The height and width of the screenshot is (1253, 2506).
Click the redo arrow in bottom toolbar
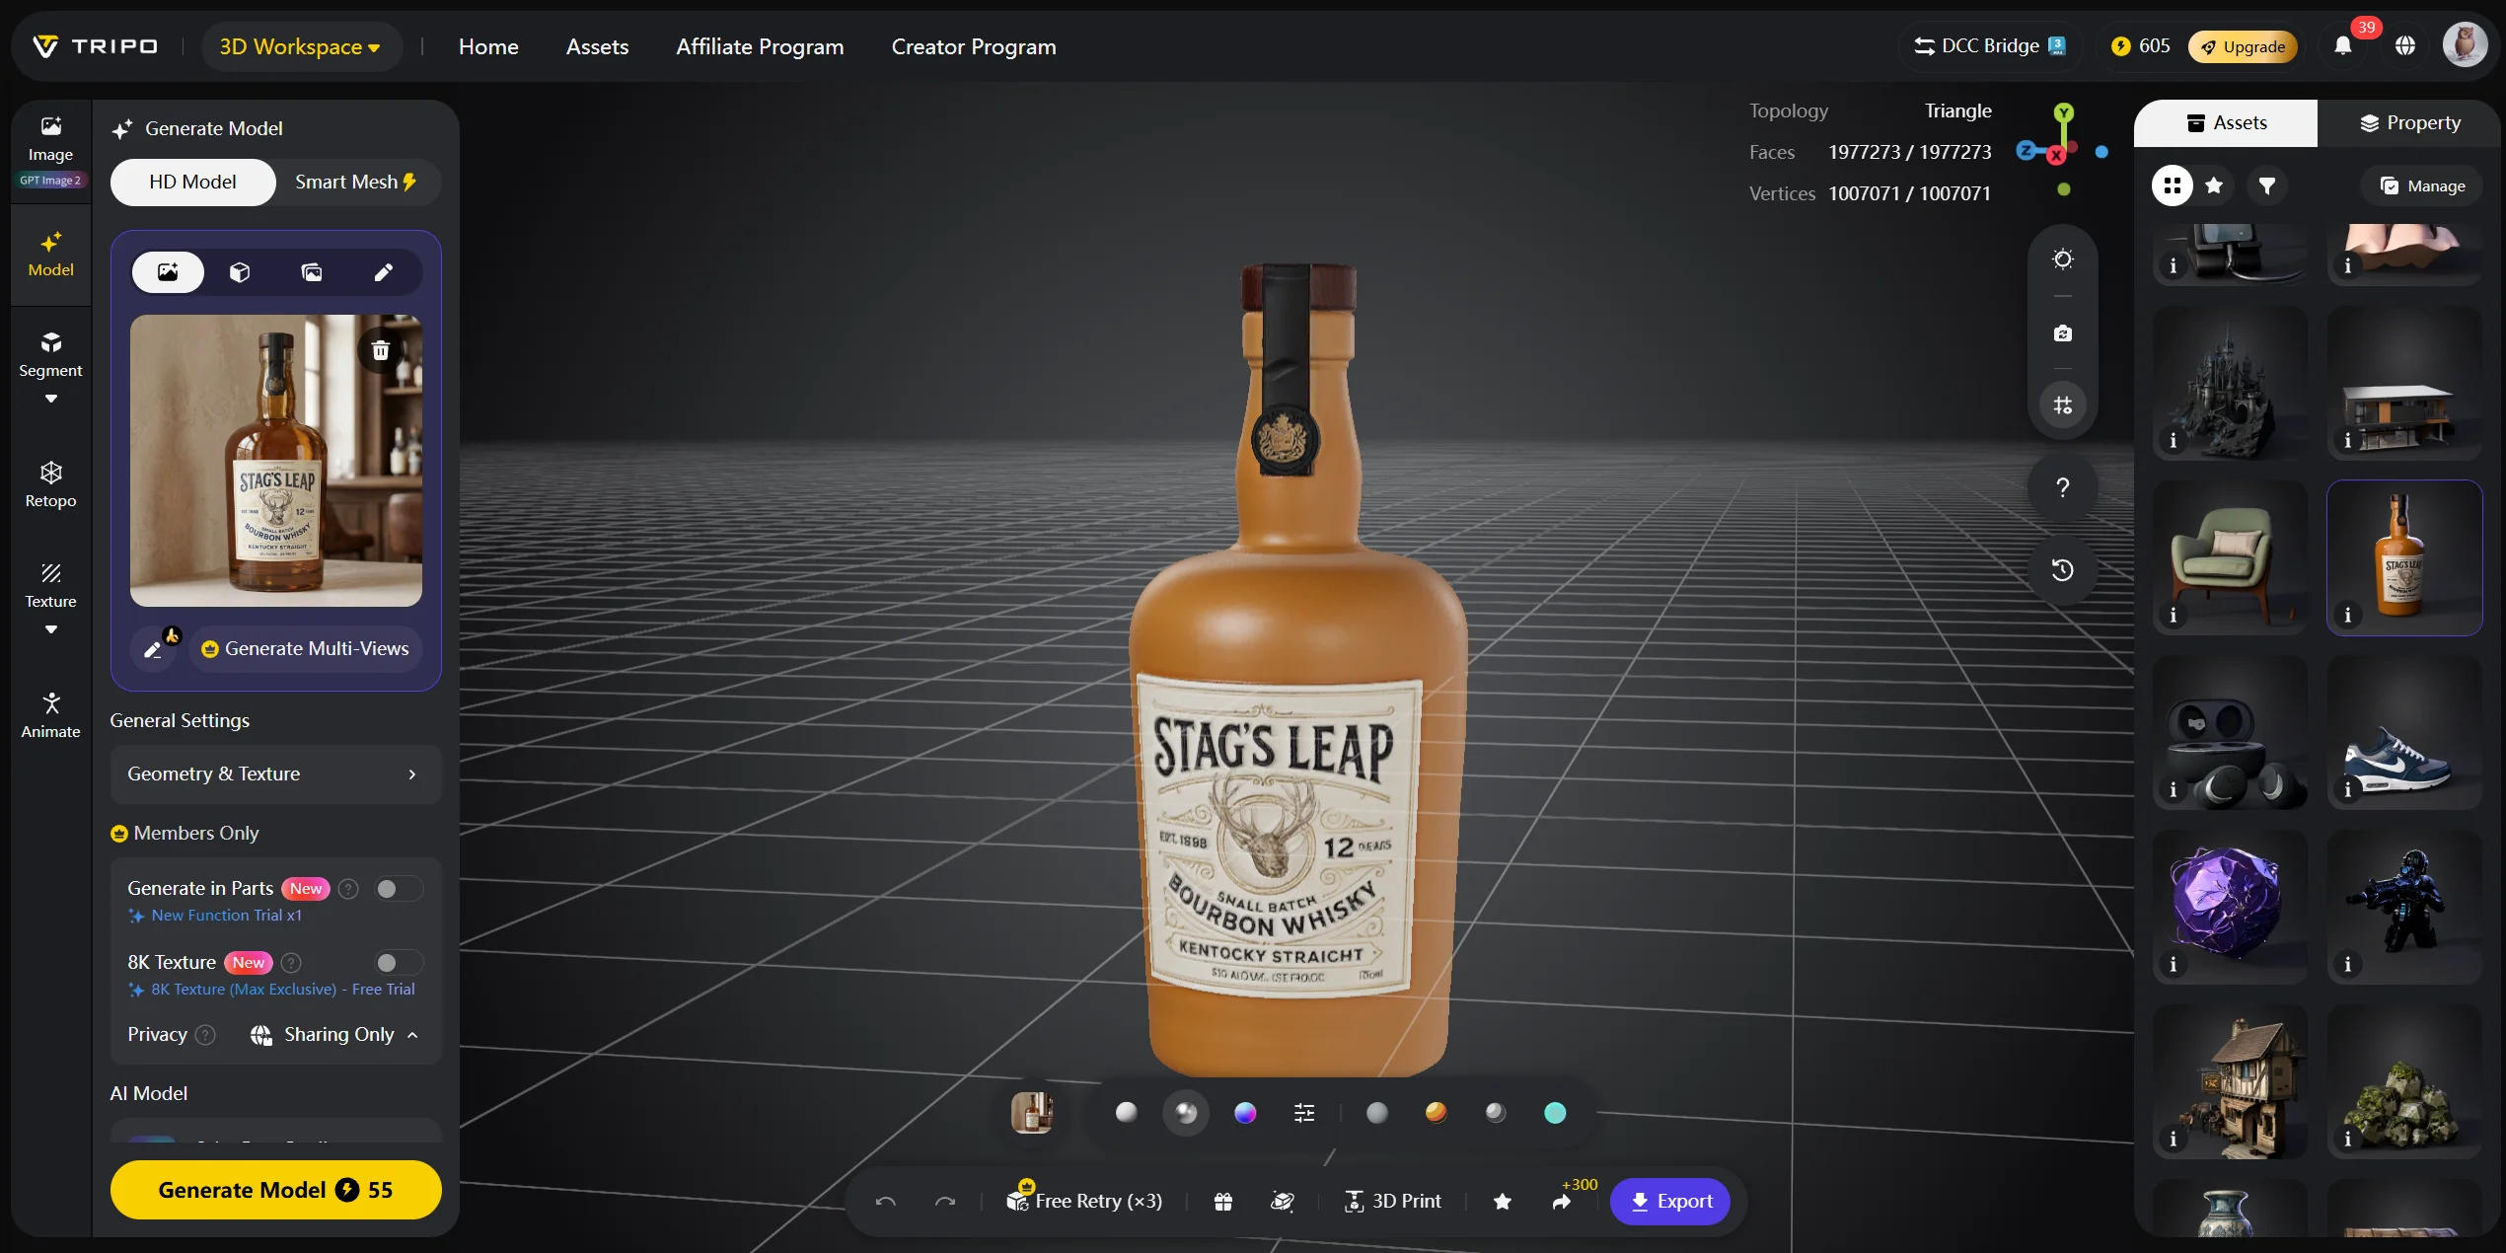[x=945, y=1201]
